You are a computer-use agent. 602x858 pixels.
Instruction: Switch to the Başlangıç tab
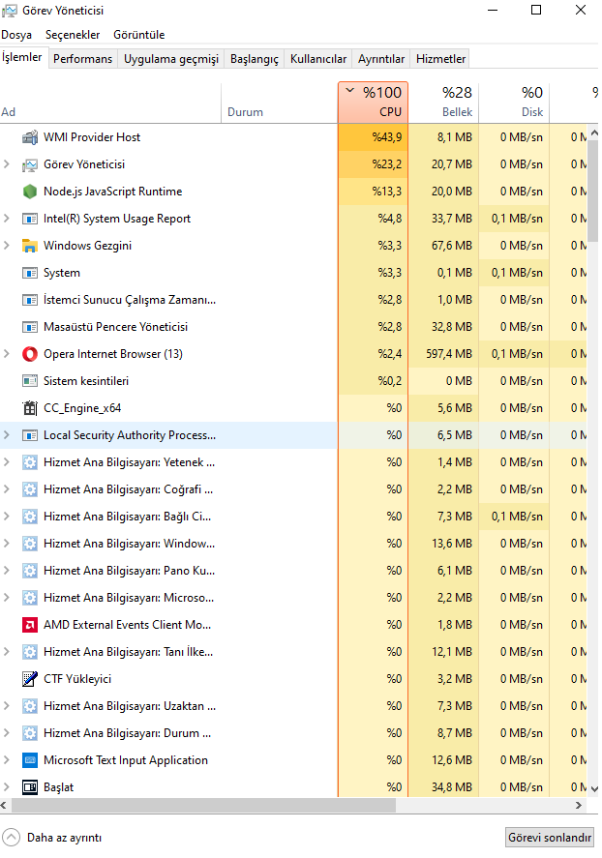point(255,59)
